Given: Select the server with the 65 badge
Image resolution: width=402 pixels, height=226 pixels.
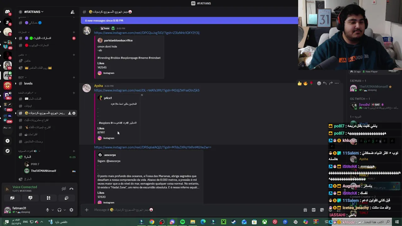Looking at the screenshot, I should click(x=8, y=44).
